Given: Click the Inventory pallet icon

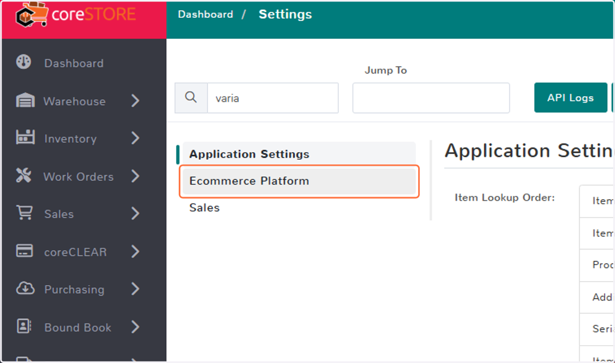Looking at the screenshot, I should click(x=25, y=138).
